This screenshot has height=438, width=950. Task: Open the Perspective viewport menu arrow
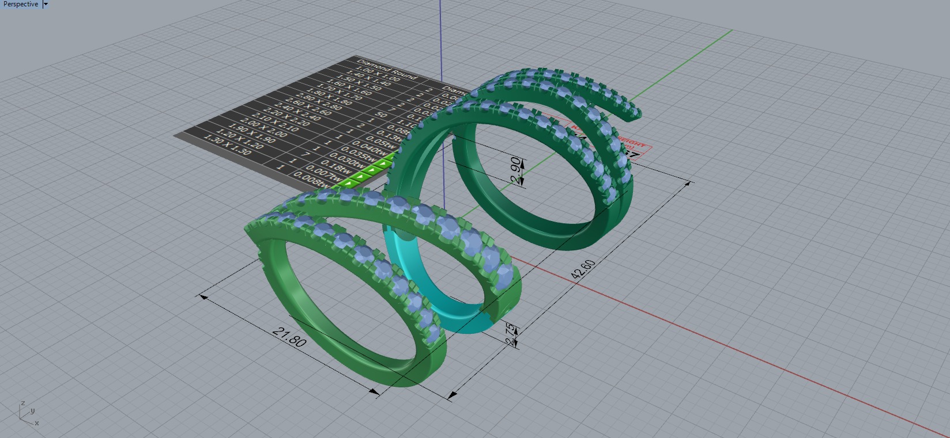coord(46,4)
